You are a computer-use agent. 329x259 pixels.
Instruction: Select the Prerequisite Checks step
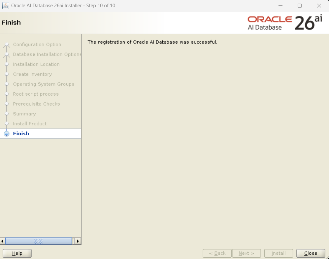tap(36, 104)
